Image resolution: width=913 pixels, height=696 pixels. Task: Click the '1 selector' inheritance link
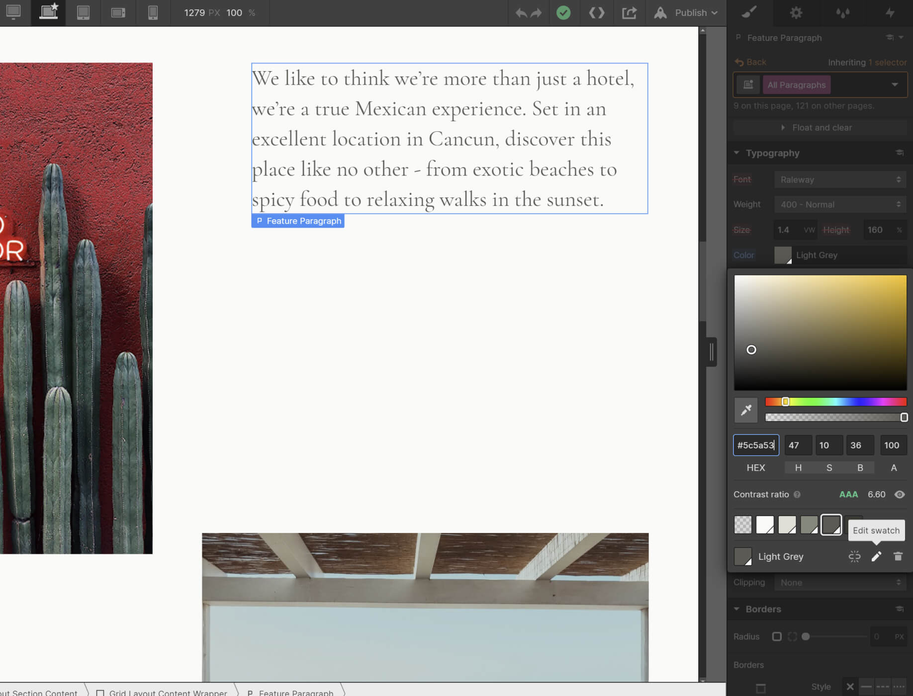click(x=887, y=62)
